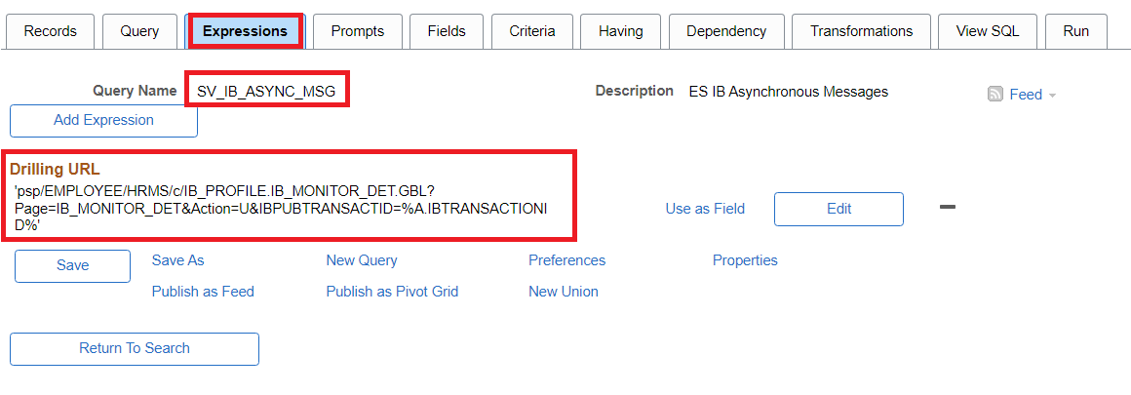Open the Transformations tab
1131x395 pixels.
[x=861, y=31]
